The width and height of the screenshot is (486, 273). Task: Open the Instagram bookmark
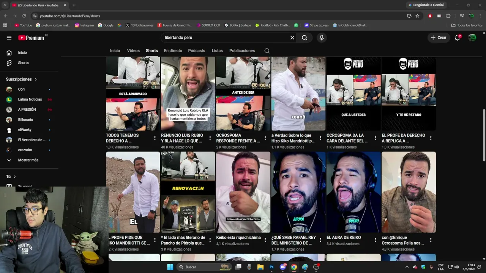pyautogui.click(x=84, y=25)
